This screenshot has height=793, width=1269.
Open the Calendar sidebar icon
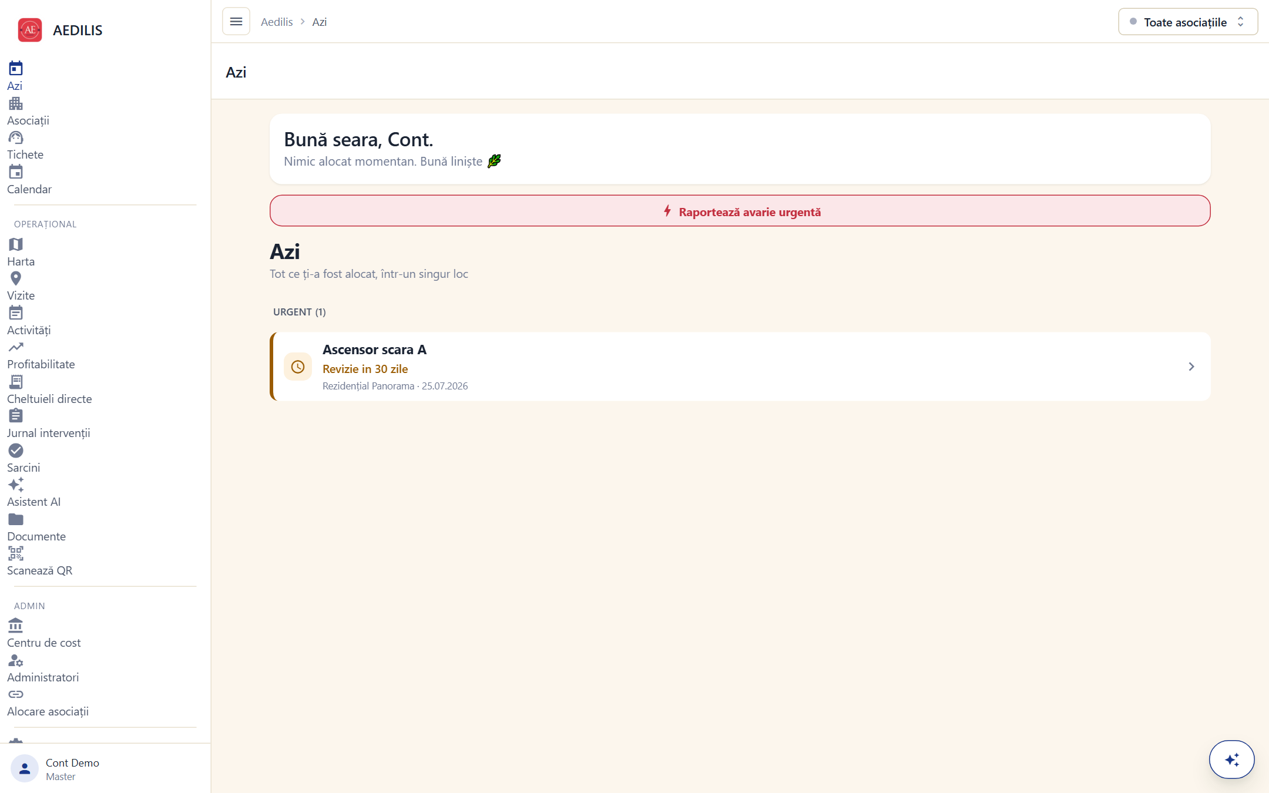(x=16, y=172)
